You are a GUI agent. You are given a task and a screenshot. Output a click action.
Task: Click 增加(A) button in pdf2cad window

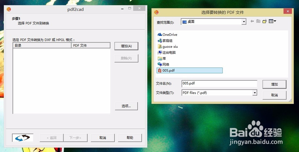(x=126, y=46)
